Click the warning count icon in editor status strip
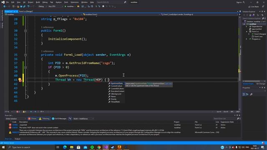 pyautogui.click(x=24, y=112)
